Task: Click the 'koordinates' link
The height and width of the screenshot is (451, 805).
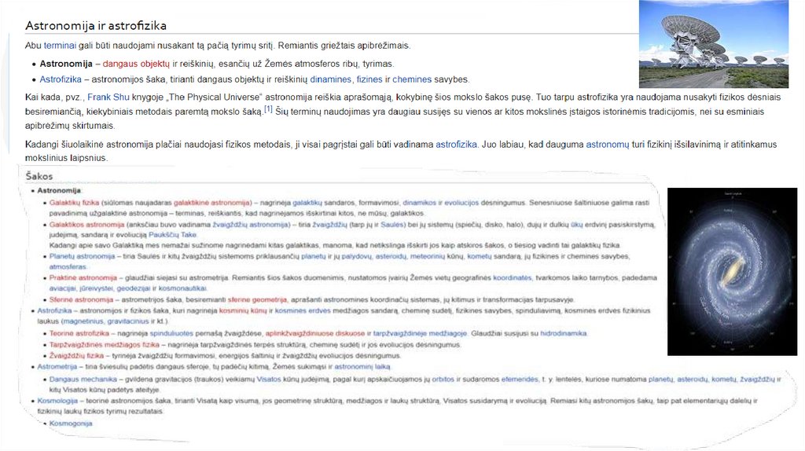Action: click(513, 277)
